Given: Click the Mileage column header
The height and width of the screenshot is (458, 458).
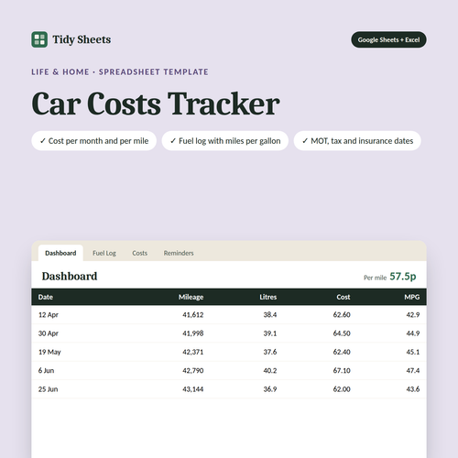Looking at the screenshot, I should (x=191, y=297).
